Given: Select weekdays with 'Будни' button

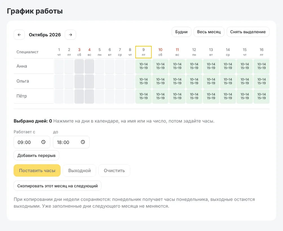Looking at the screenshot, I should tap(182, 32).
